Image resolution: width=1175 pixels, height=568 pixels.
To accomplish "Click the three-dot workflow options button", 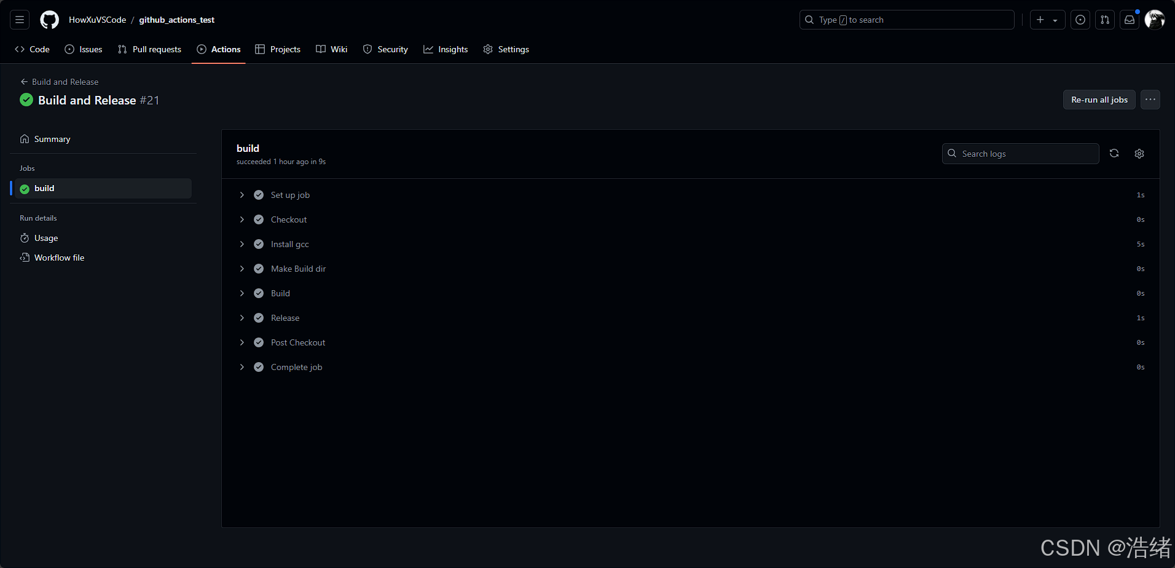I will (1150, 100).
